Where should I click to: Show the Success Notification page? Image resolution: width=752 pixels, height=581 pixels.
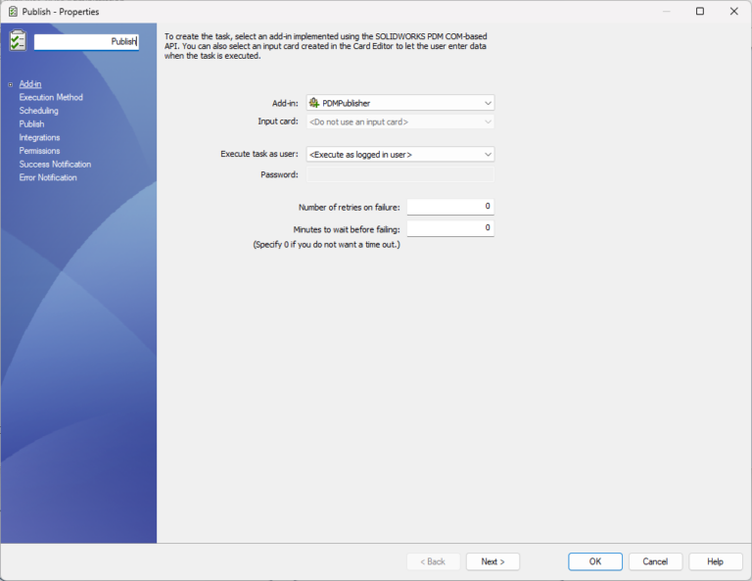pos(55,164)
